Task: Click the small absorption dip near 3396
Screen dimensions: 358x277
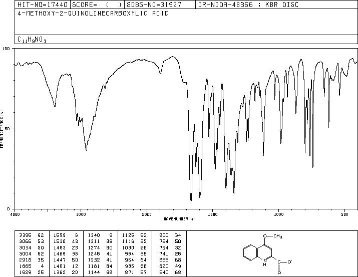Action: [x=55, y=106]
